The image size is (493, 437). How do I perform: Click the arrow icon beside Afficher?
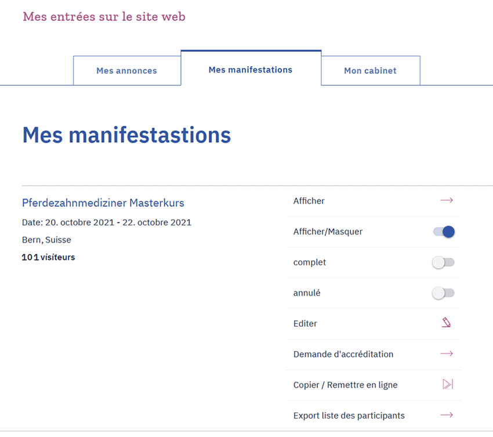coord(446,201)
